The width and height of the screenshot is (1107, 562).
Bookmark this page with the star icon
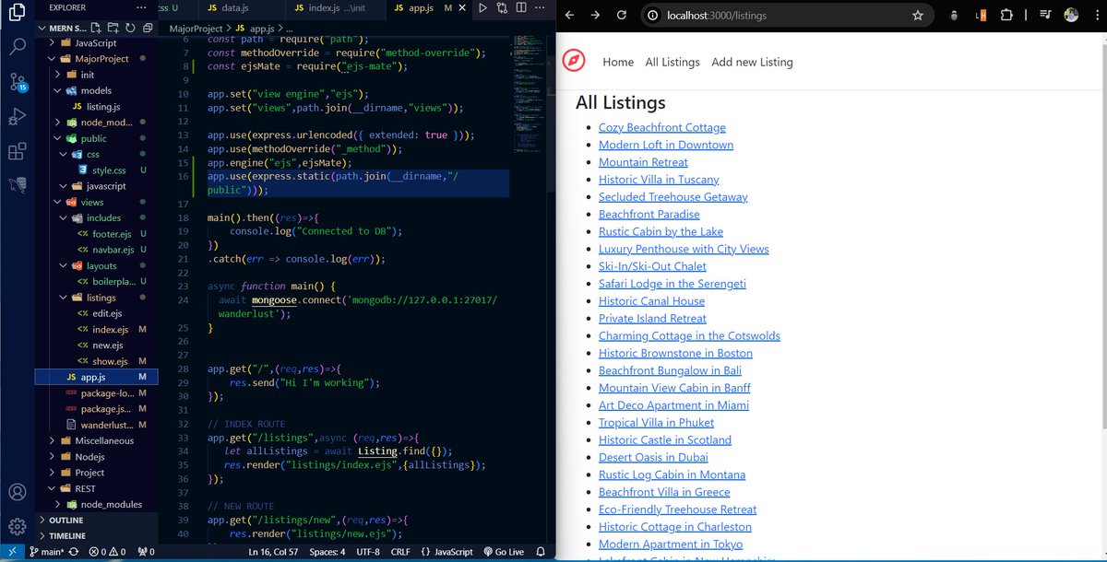[x=918, y=15]
